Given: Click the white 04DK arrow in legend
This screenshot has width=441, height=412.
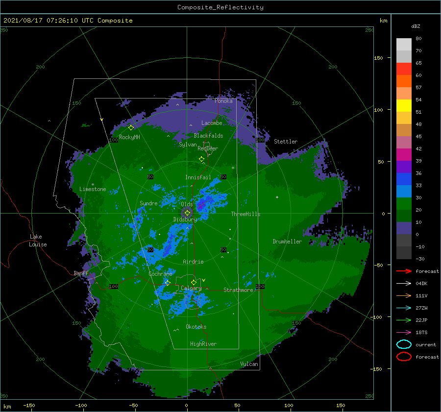Looking at the screenshot, I should 404,284.
